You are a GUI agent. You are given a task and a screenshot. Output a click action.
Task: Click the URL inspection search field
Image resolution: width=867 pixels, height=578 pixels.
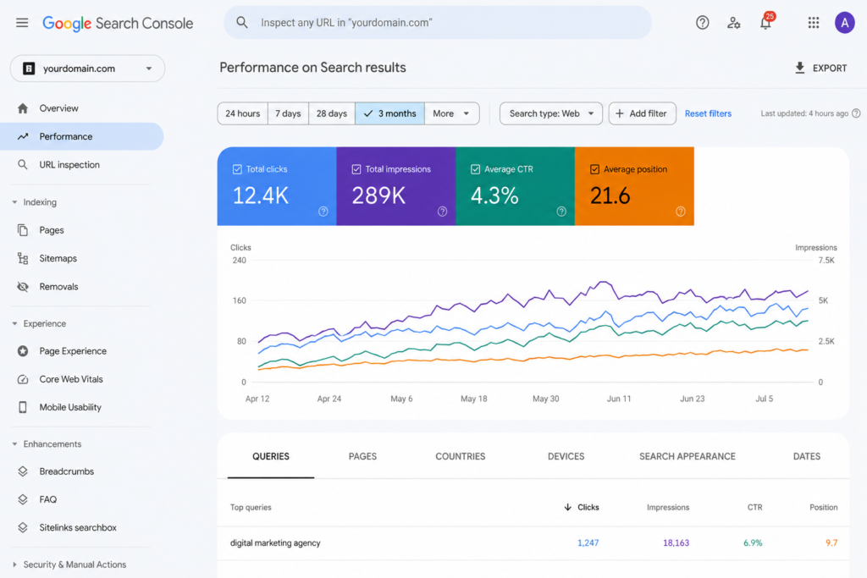(438, 23)
